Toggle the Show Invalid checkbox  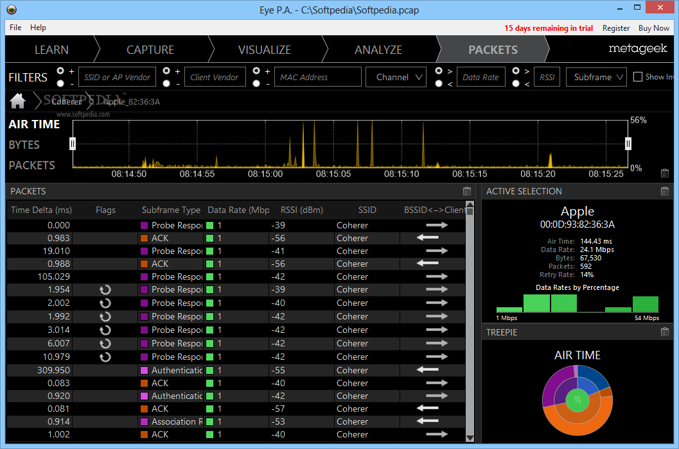coord(638,77)
